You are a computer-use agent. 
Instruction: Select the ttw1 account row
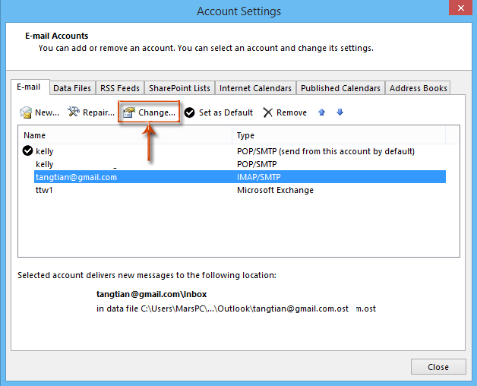[234, 190]
